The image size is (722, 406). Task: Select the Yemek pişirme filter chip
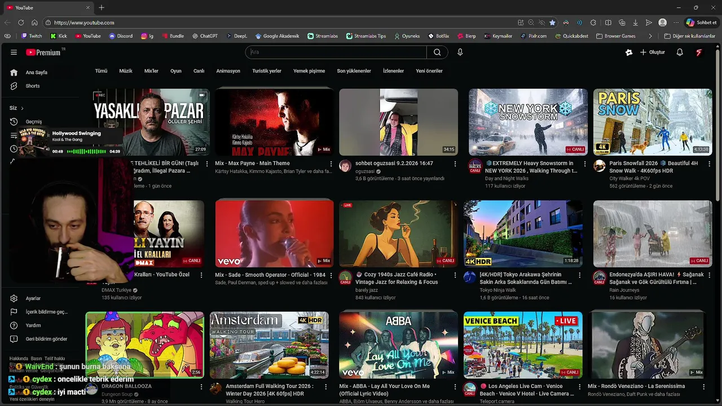point(309,71)
